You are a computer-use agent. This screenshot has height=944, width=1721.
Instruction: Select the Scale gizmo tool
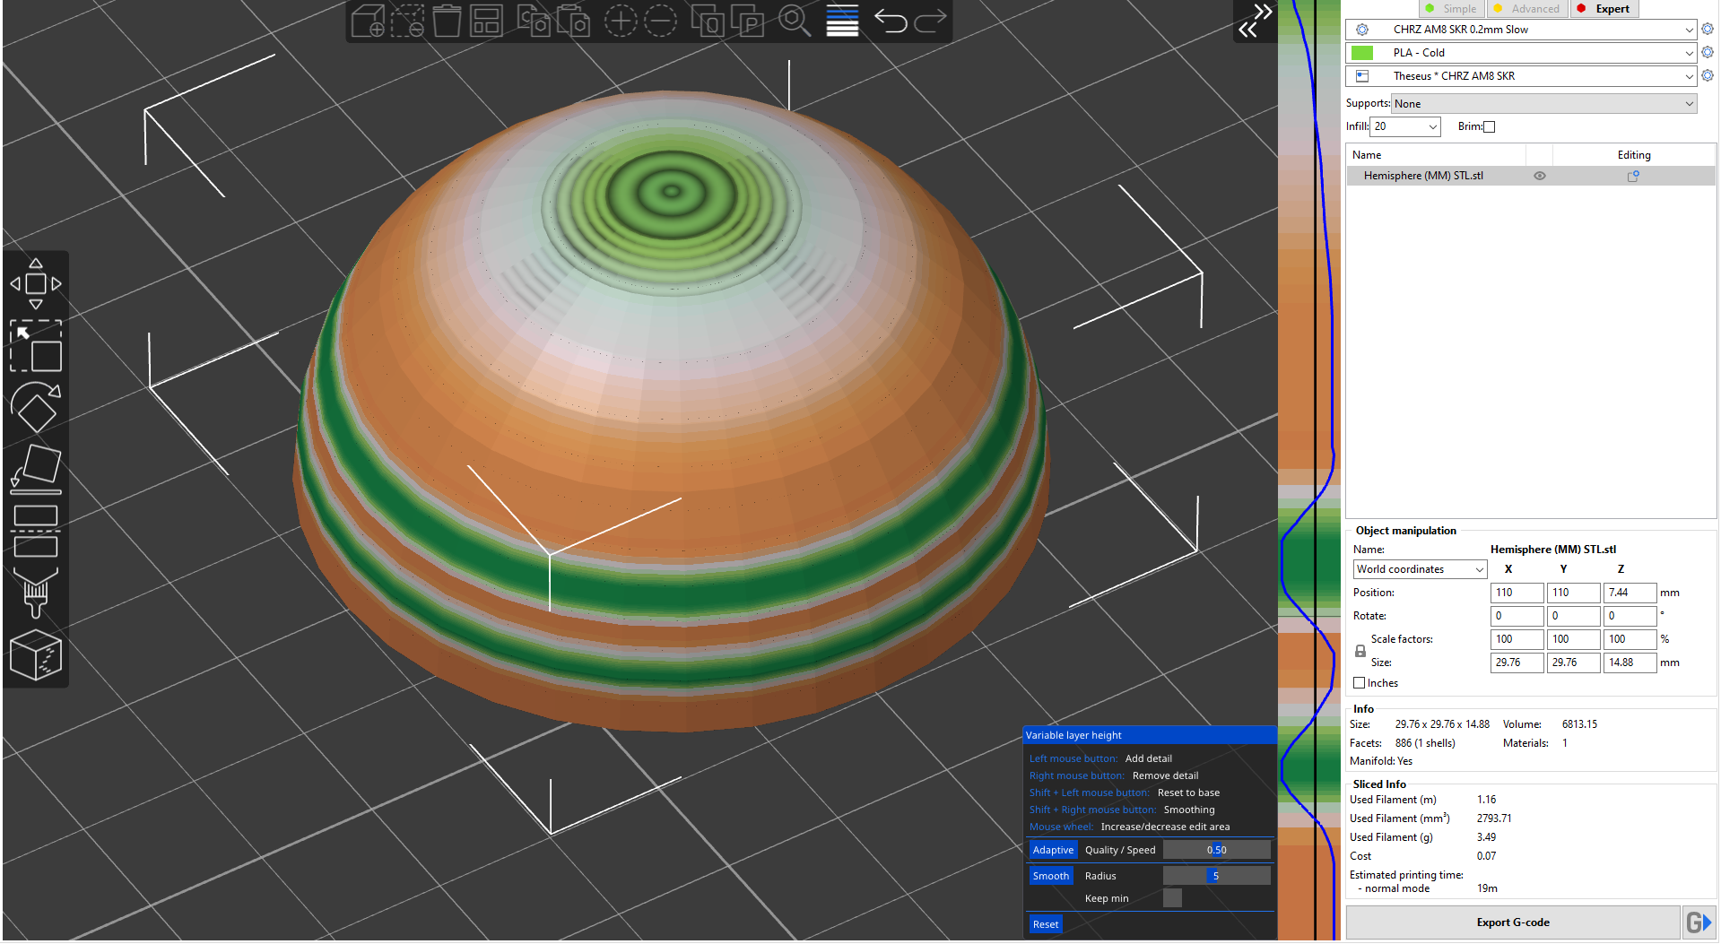36,346
